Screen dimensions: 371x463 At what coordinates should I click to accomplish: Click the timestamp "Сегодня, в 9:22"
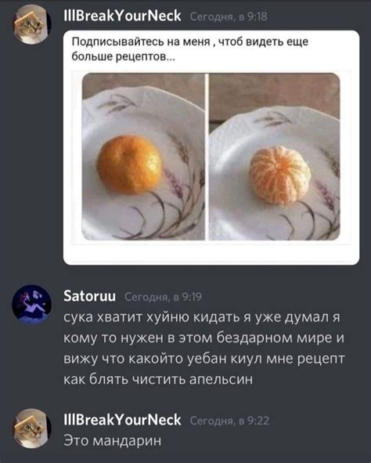click(229, 421)
